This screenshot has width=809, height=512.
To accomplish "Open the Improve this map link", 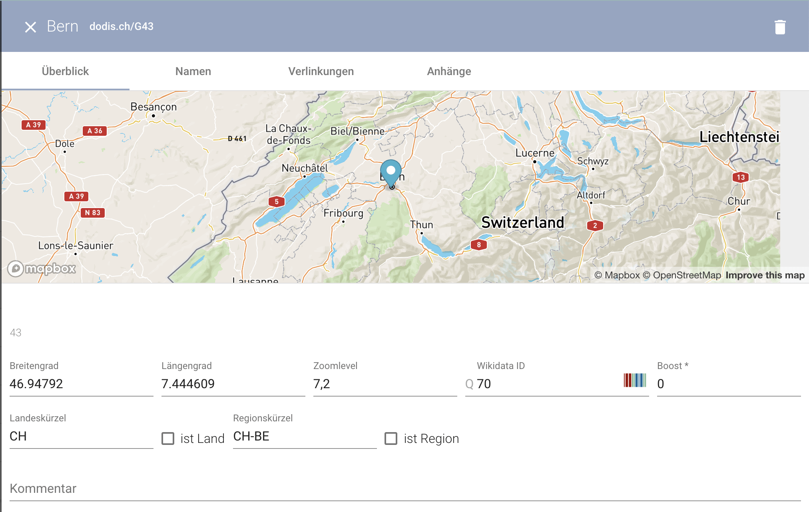I will [765, 275].
